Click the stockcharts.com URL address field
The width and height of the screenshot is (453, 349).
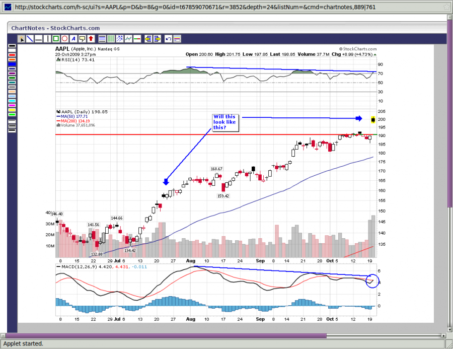click(225, 7)
